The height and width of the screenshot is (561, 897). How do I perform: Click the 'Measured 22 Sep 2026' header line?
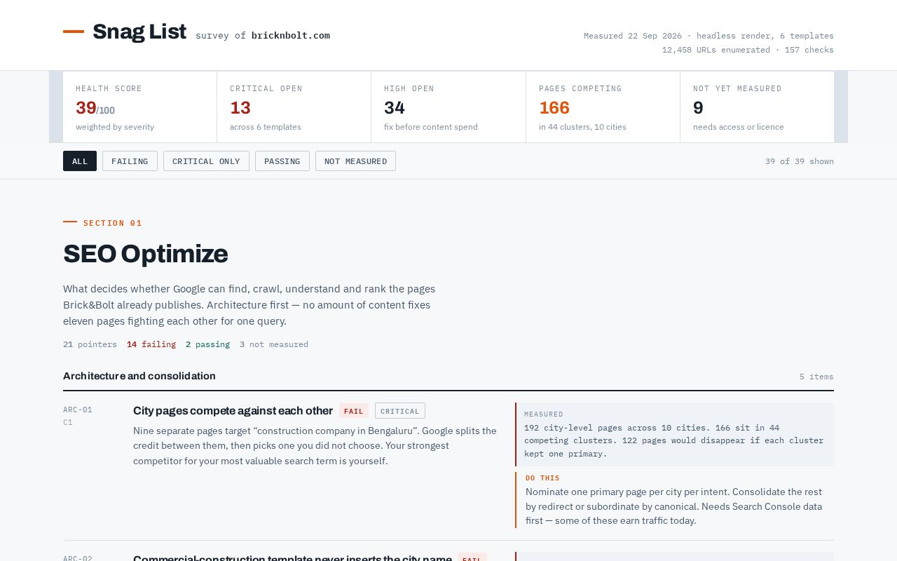(708, 36)
